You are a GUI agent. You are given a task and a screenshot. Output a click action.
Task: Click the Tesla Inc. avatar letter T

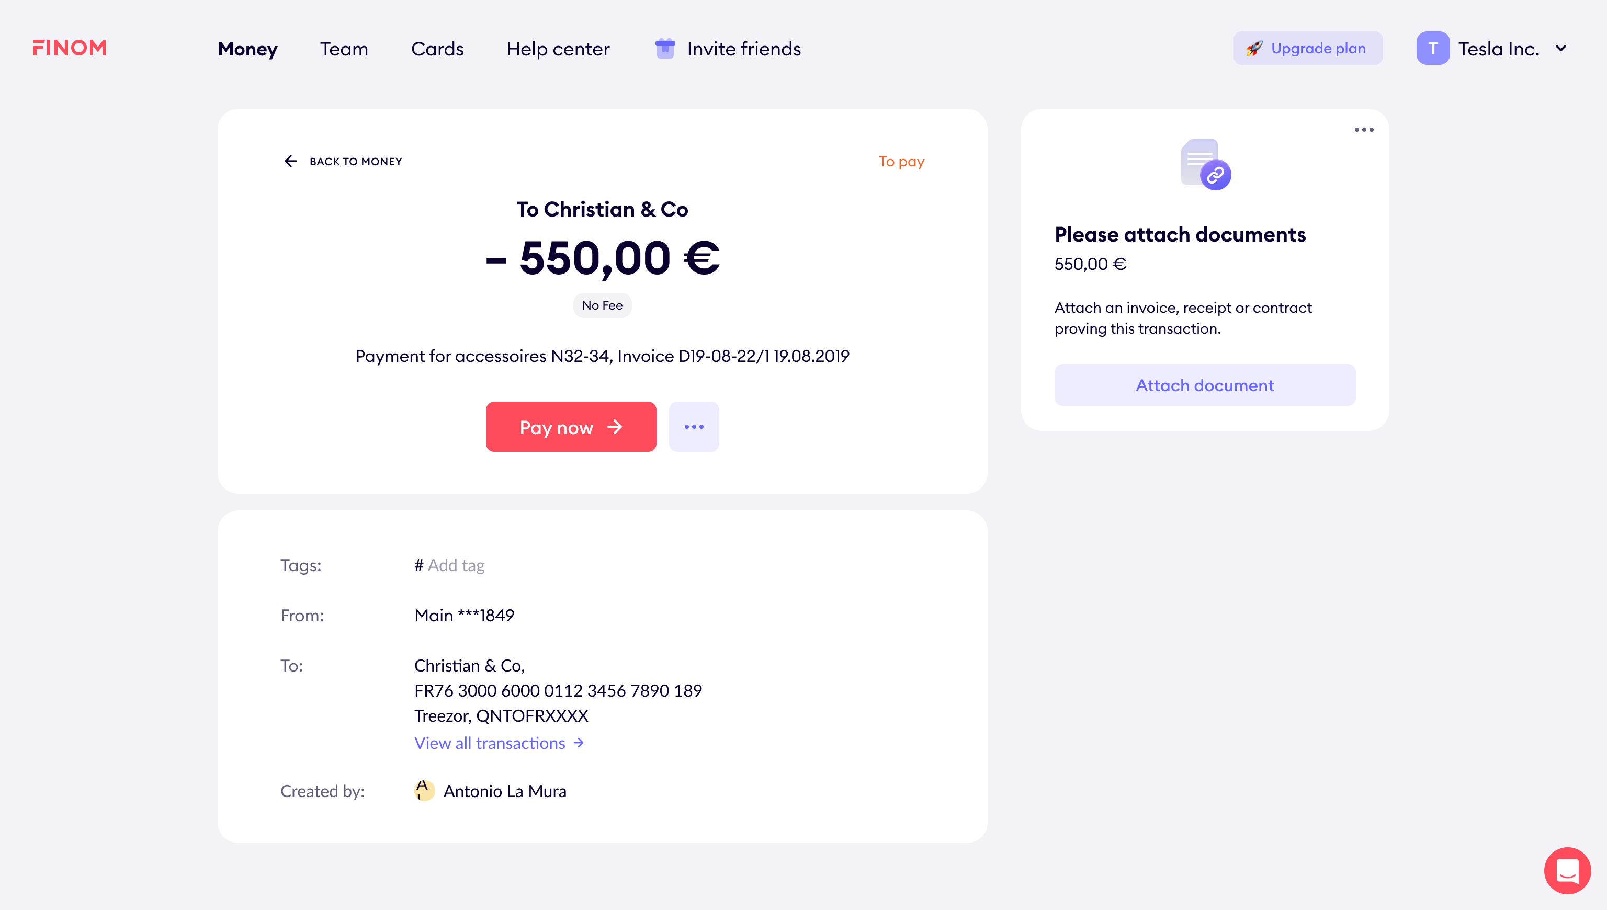[x=1433, y=48]
